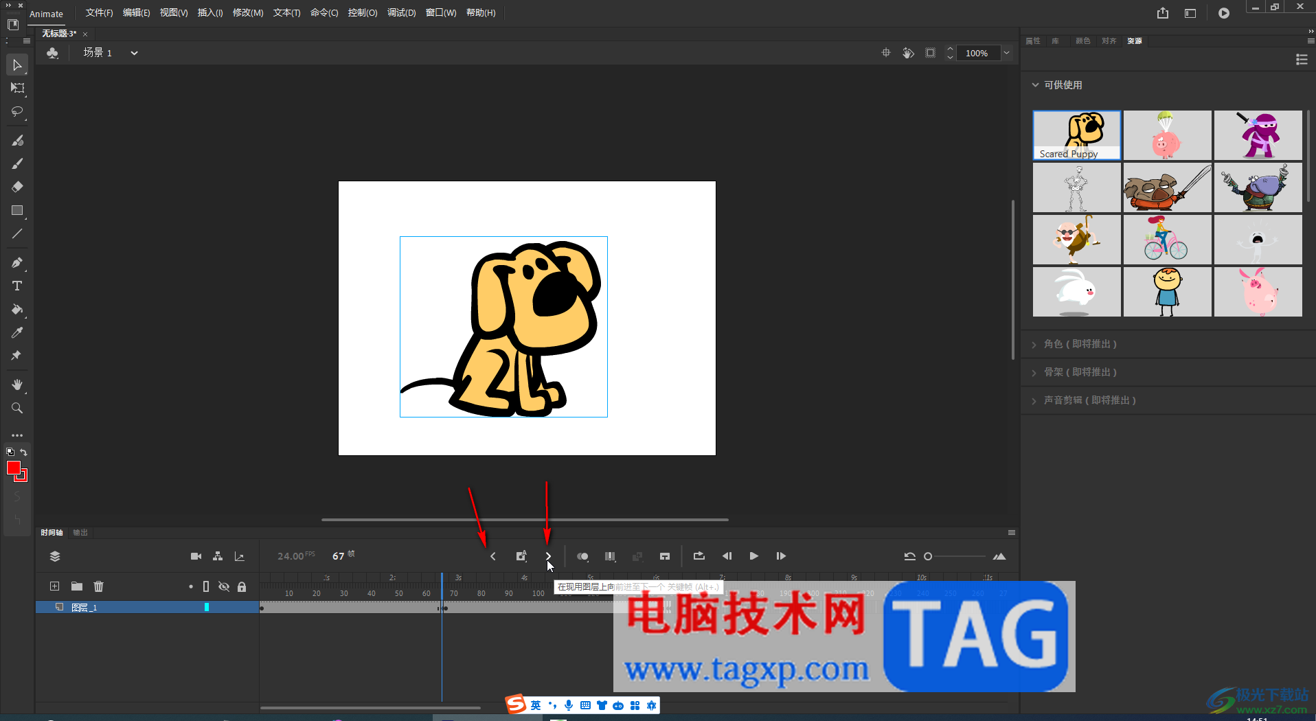Select the Hand tool
Viewport: 1316px width, 721px height.
(17, 385)
